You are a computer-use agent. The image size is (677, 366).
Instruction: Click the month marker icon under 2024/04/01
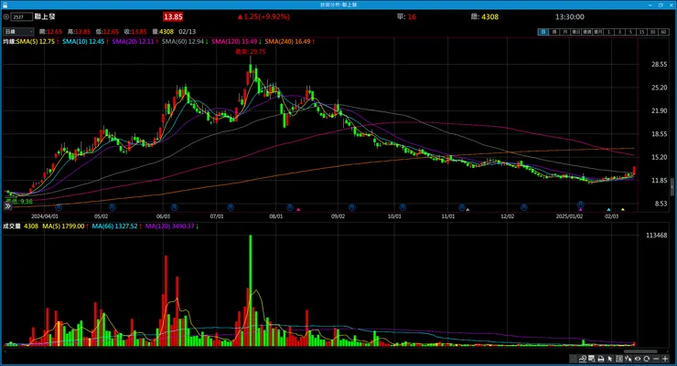tap(59, 207)
